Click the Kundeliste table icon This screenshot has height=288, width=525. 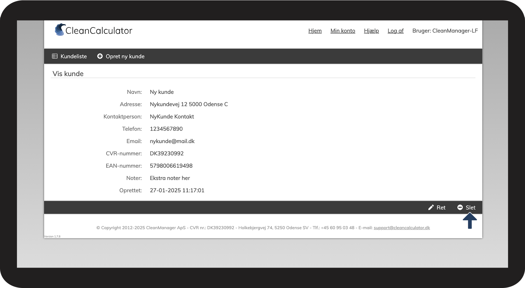(55, 56)
